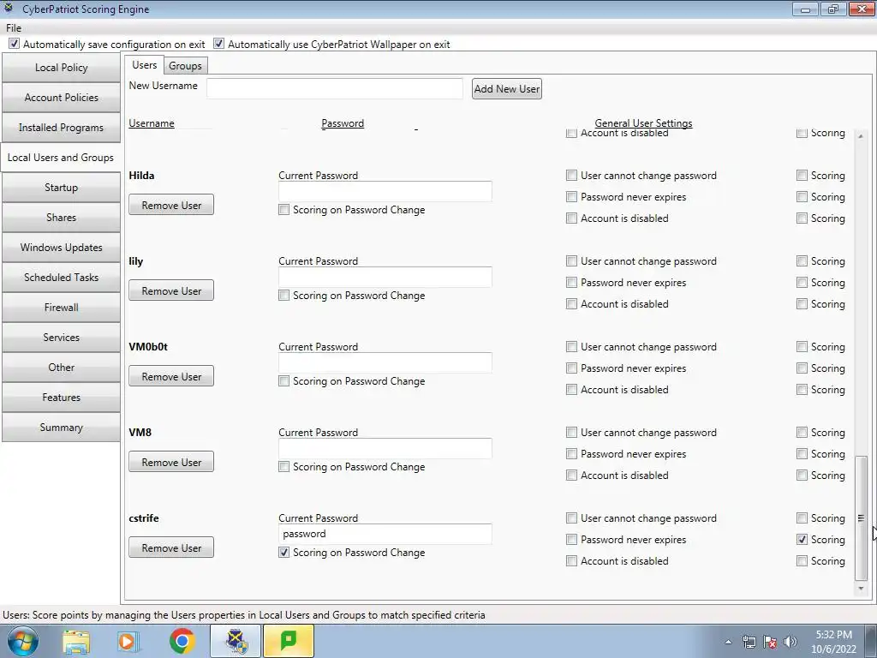This screenshot has height=658, width=877.
Task: Open the Windows Start menu orb
Action: (x=22, y=641)
